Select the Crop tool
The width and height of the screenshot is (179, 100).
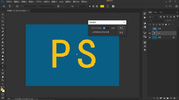tap(3, 28)
